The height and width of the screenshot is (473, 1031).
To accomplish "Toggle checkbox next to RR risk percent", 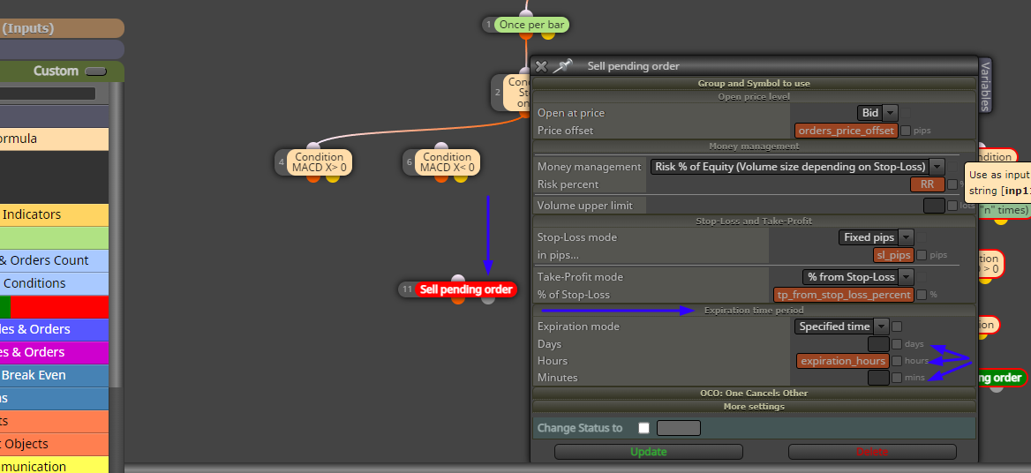I will (x=952, y=184).
